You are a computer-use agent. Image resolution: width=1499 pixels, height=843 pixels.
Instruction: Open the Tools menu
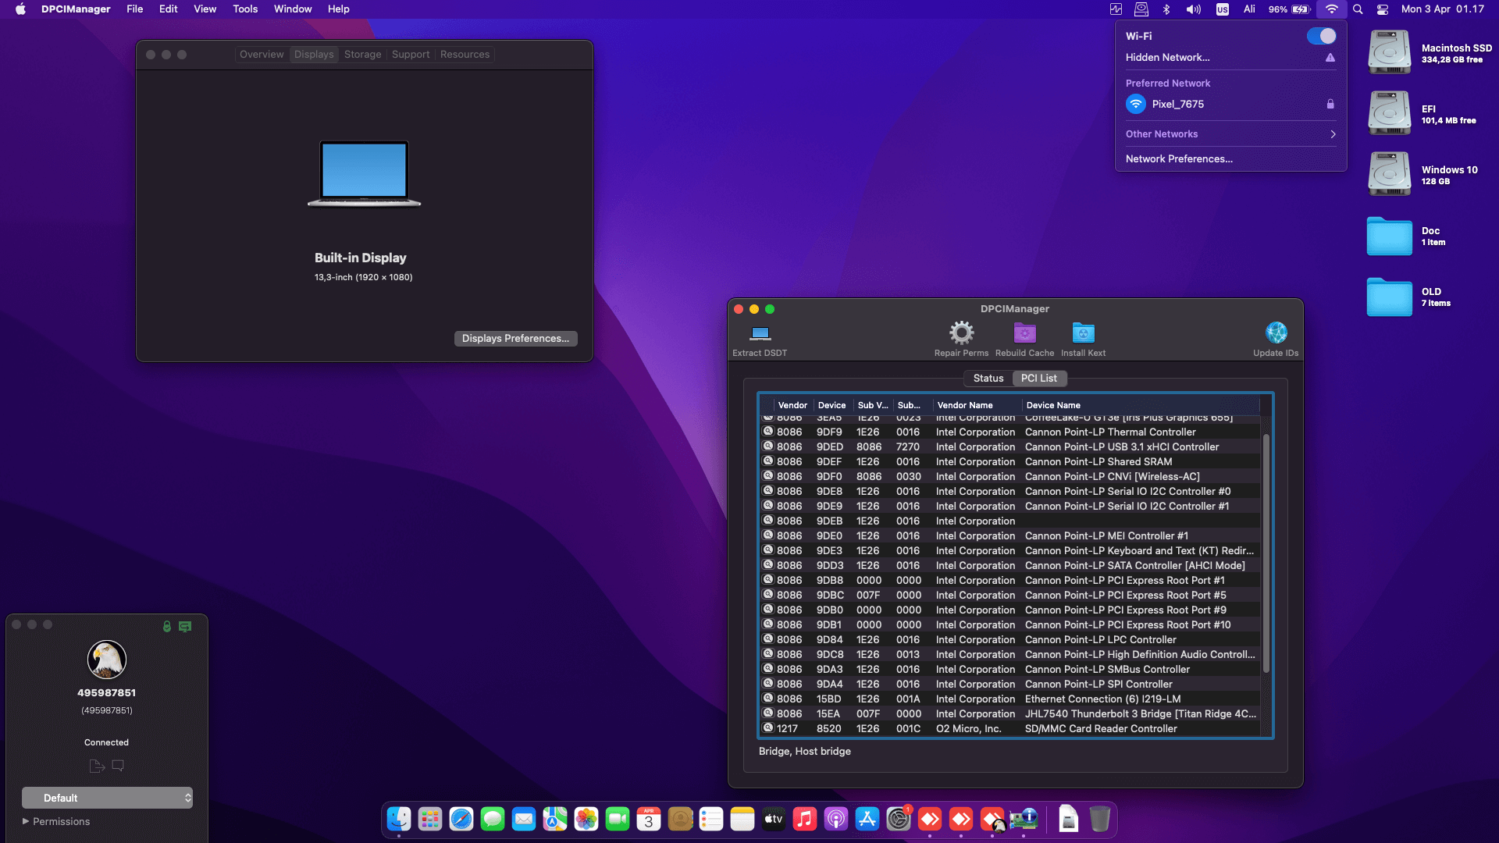click(244, 9)
